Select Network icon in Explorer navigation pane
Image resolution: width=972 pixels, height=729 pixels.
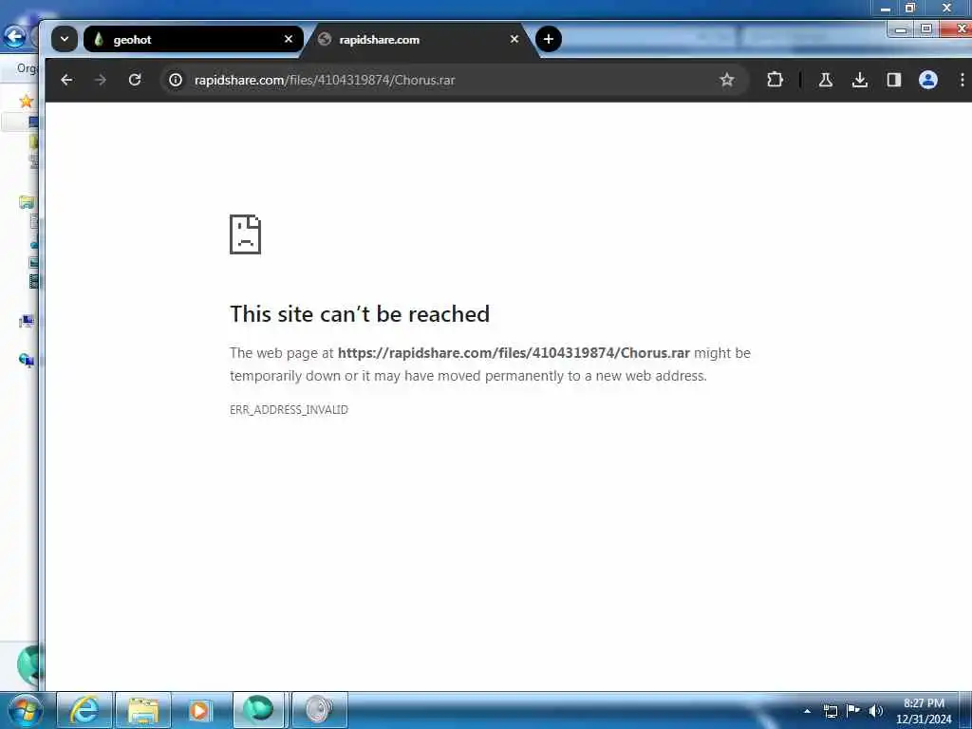[26, 360]
